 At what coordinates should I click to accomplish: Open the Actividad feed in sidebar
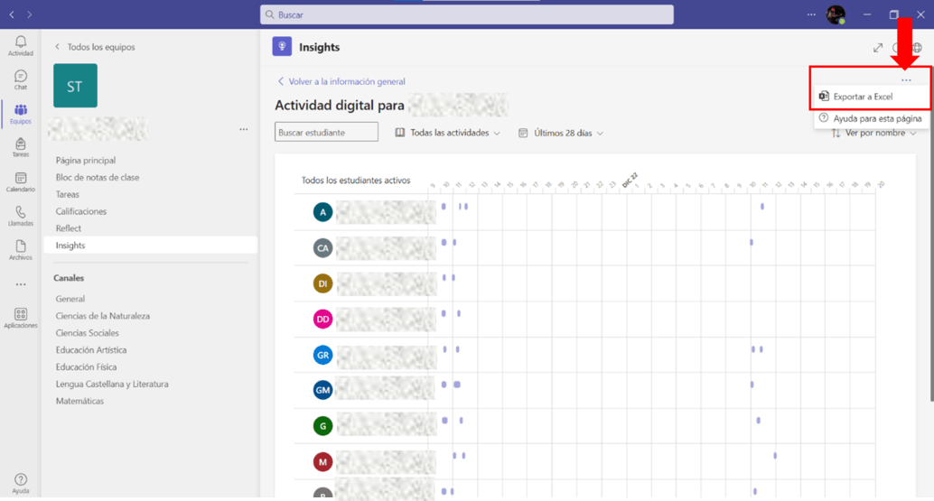point(20,45)
